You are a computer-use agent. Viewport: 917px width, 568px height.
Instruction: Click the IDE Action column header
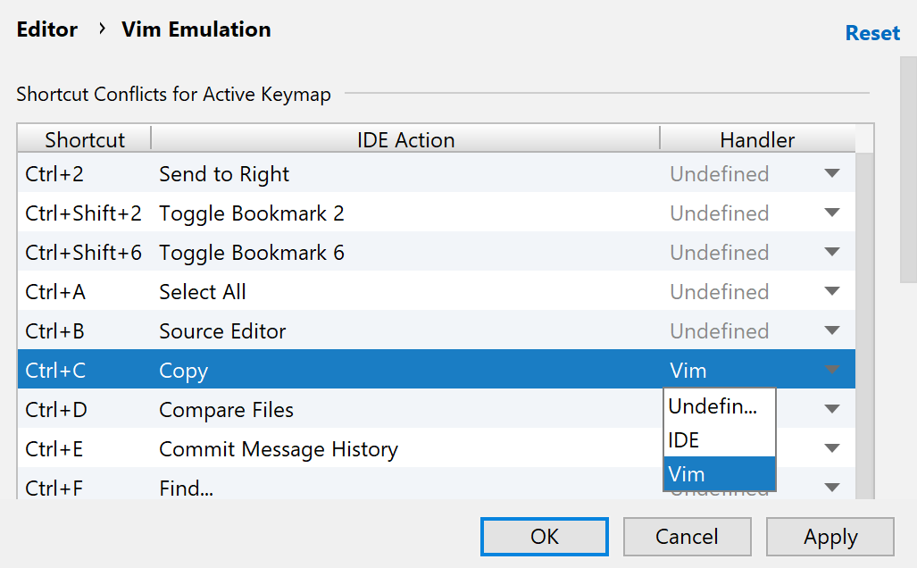coord(405,140)
